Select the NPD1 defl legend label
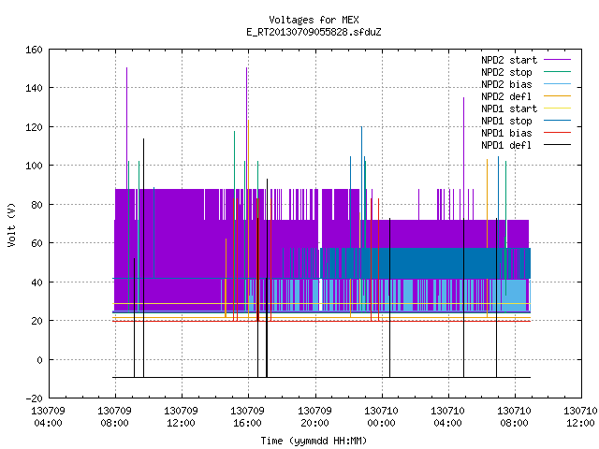Viewport: 599px width, 449px height. (x=506, y=145)
